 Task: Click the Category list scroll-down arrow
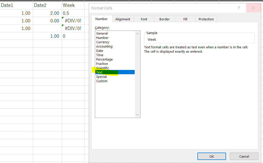[x=137, y=115]
